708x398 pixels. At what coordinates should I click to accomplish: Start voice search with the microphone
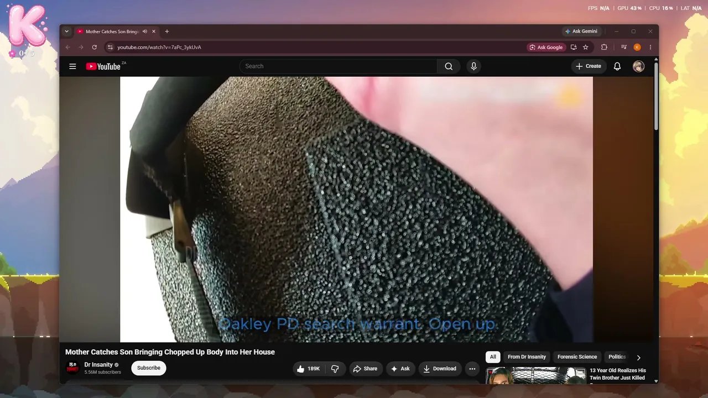click(473, 66)
